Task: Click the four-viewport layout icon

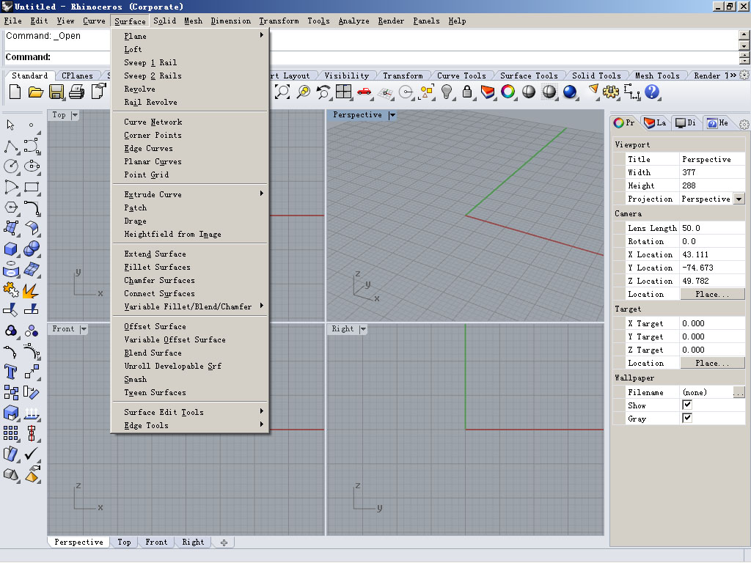Action: coord(343,92)
